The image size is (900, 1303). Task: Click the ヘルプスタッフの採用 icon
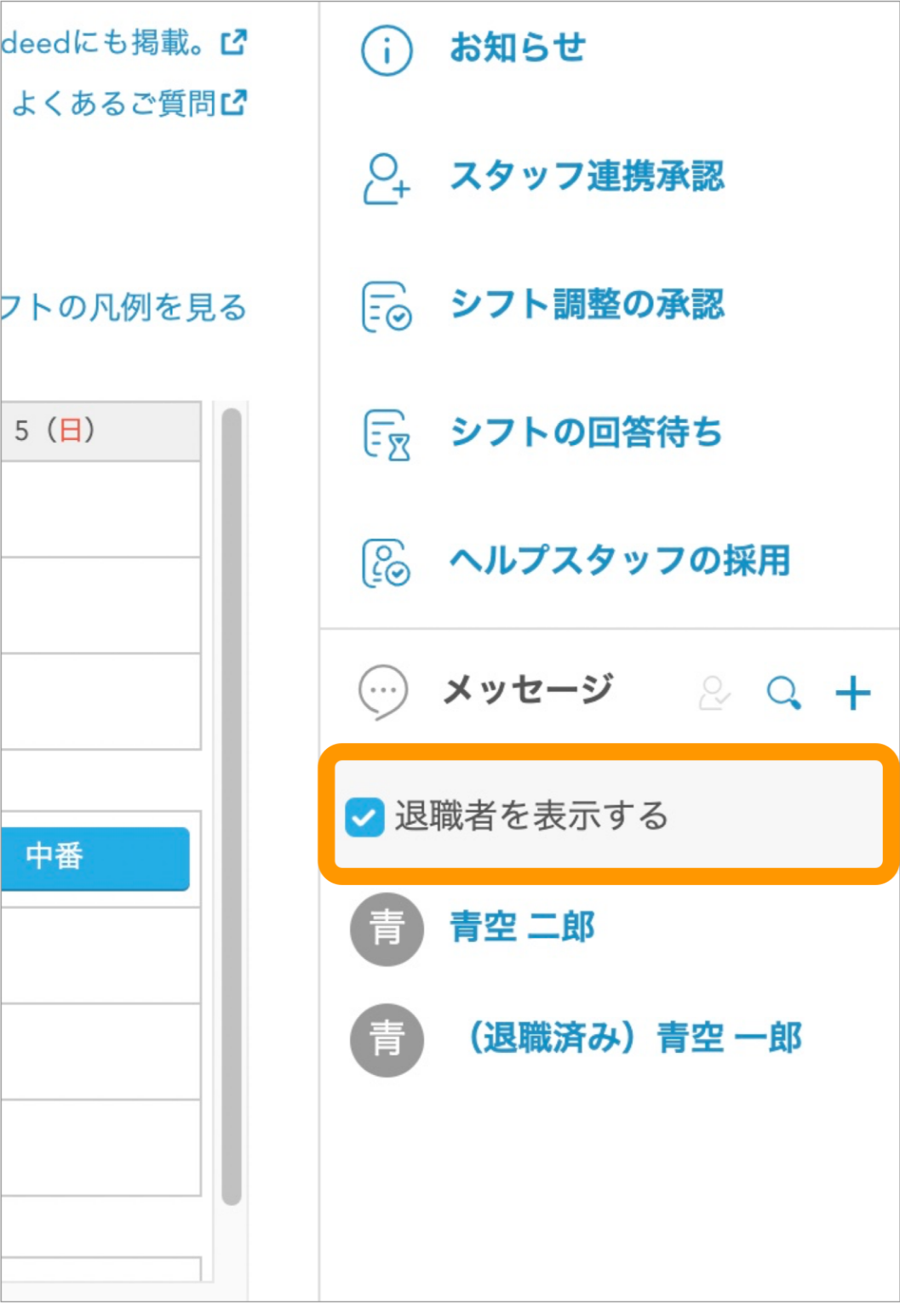[x=387, y=563]
